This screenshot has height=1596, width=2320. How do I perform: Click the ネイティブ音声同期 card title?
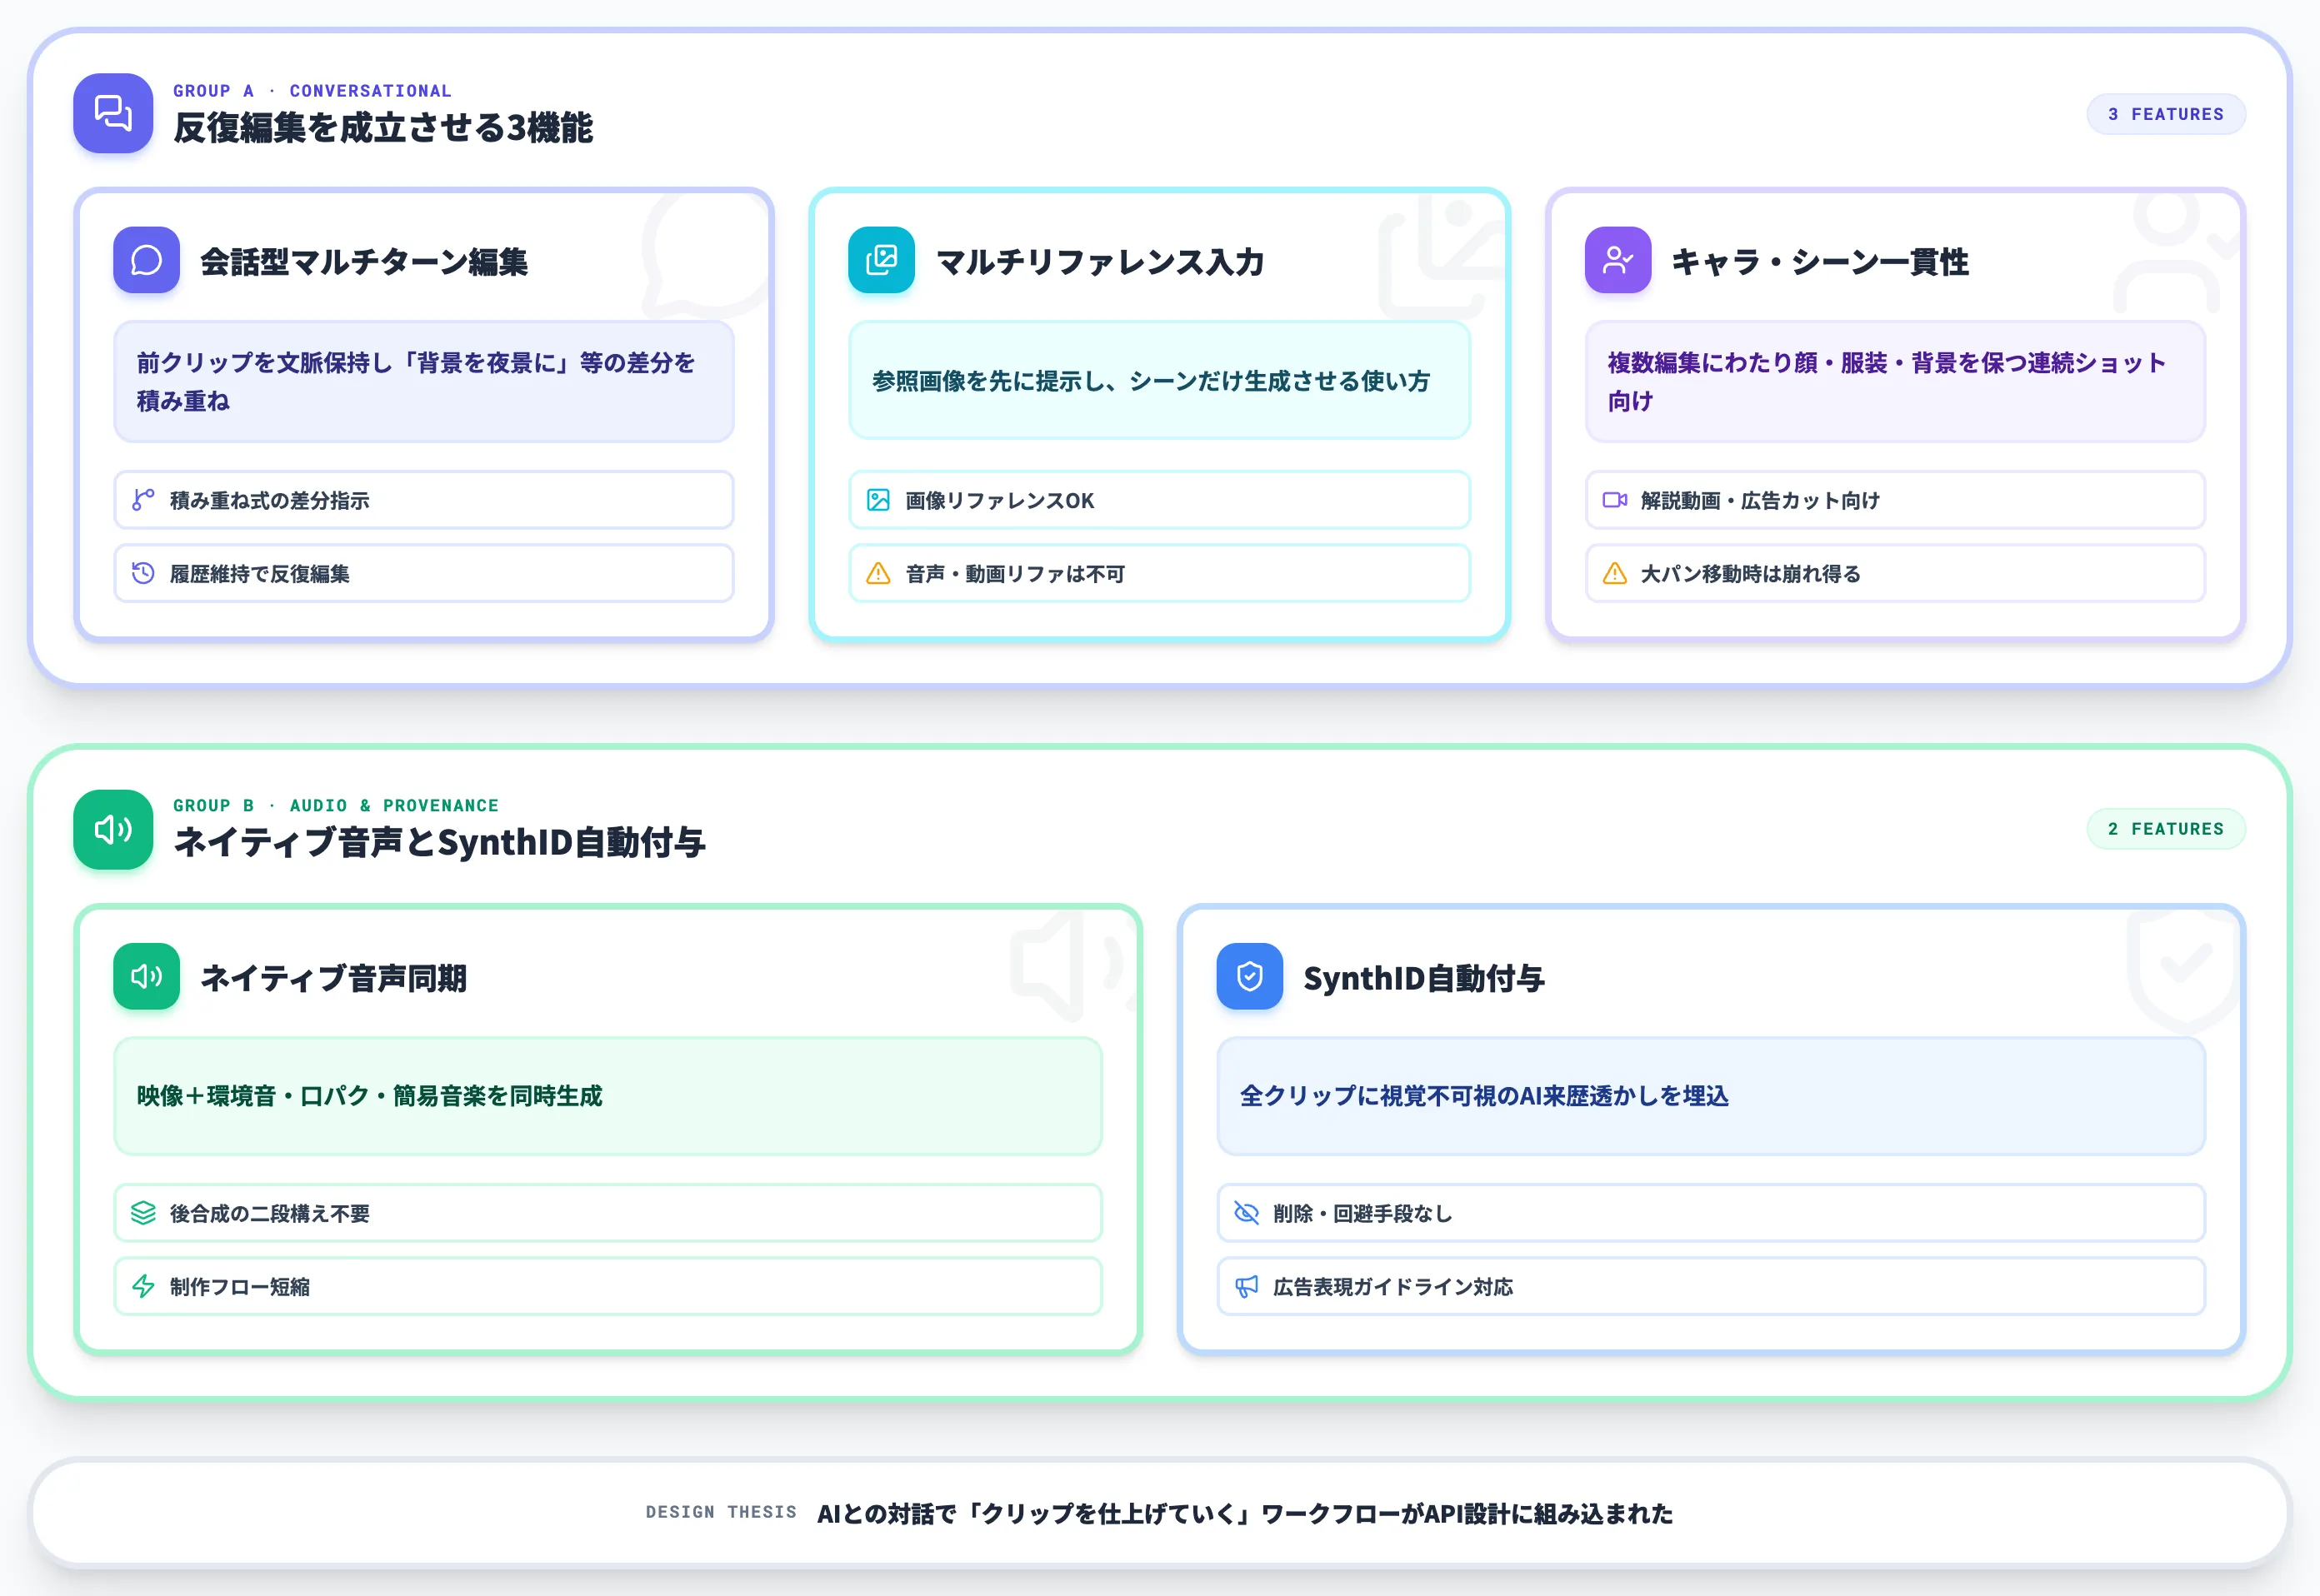(334, 977)
